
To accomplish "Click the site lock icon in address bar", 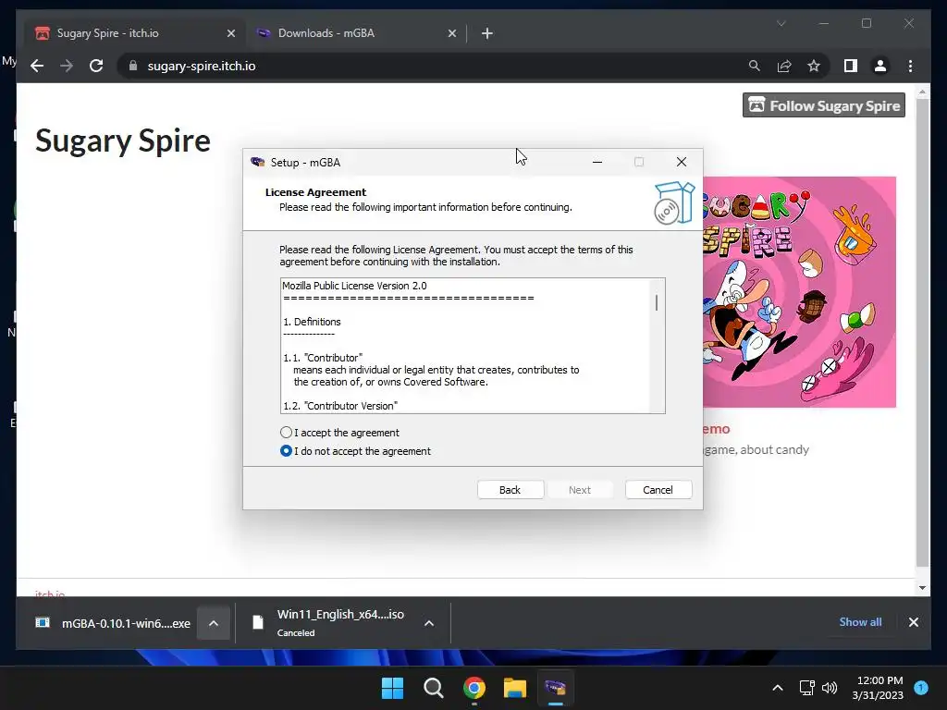I will (133, 66).
